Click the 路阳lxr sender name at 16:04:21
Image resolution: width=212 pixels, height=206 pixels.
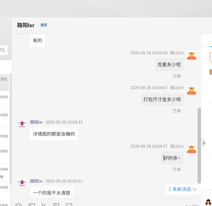pos(37,181)
